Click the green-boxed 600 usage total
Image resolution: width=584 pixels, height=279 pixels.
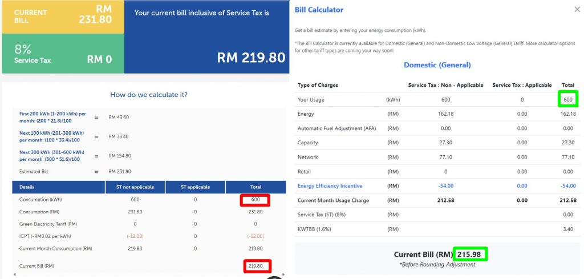(x=568, y=99)
